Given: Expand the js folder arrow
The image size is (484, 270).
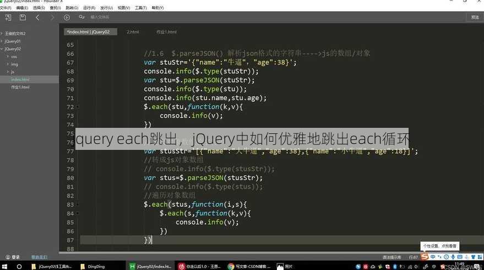Looking at the screenshot, I should tap(8, 72).
